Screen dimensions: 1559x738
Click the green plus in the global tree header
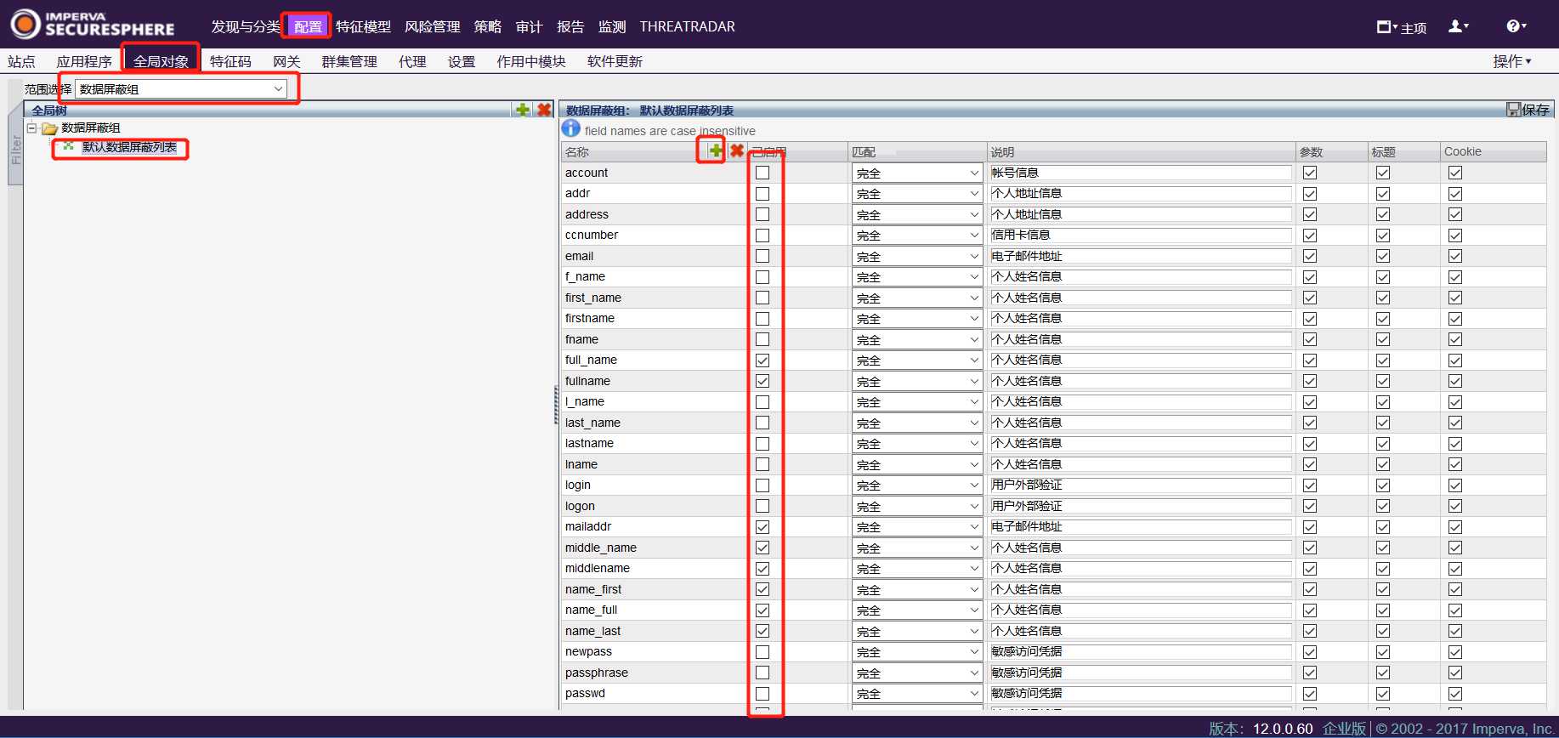(523, 110)
